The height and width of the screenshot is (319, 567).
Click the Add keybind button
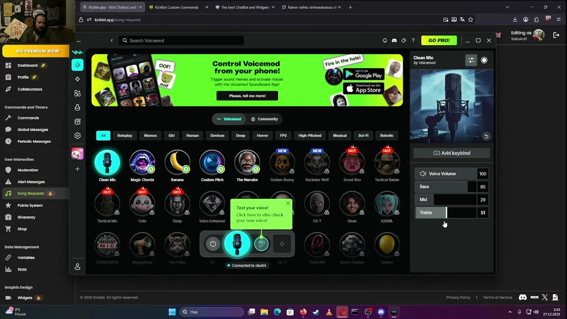point(452,153)
